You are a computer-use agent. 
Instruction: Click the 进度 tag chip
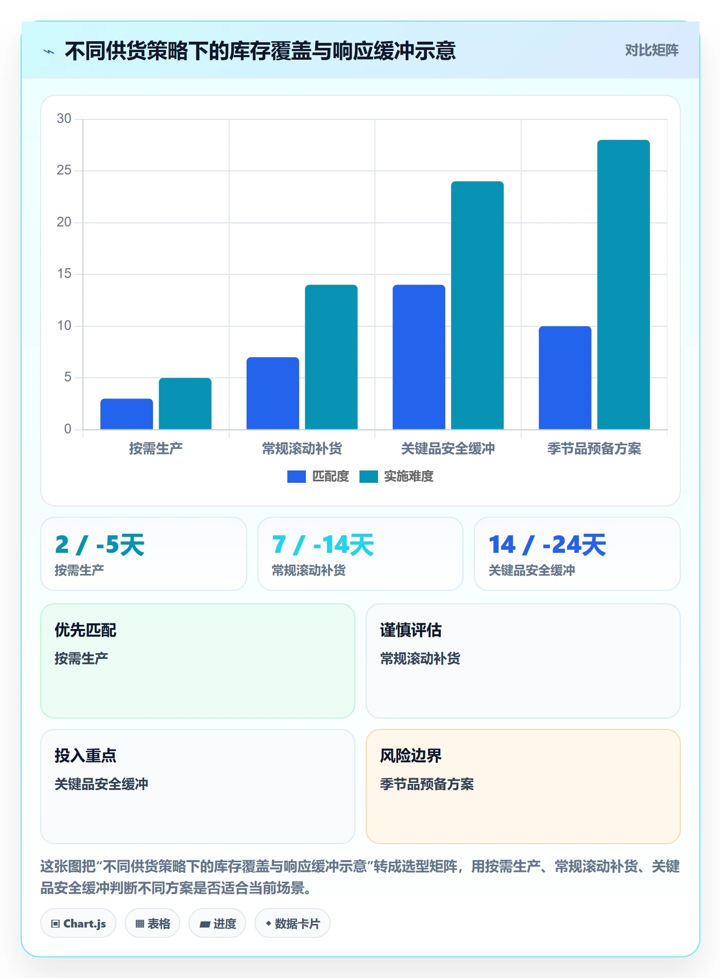pos(217,923)
